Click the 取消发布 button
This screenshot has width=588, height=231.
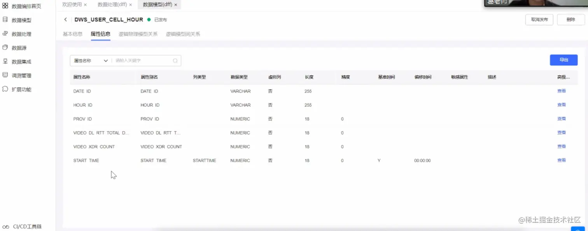click(x=539, y=19)
